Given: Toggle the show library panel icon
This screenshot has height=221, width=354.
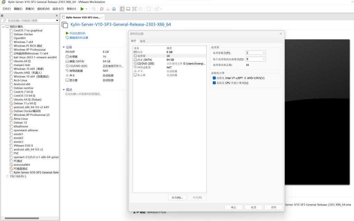Looking at the screenshot, I should pos(122,9).
